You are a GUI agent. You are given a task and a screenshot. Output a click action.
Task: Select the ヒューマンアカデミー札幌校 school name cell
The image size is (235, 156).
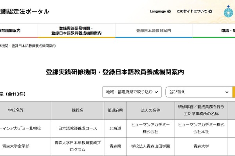coord(25,128)
